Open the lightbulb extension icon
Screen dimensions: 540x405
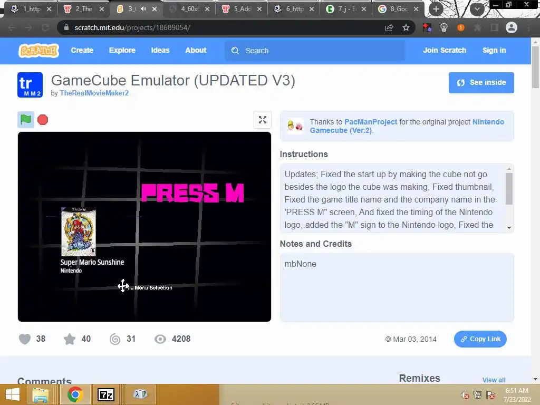tap(444, 27)
